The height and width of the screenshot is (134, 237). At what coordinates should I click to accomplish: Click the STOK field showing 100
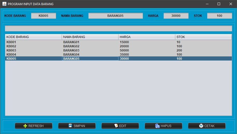point(219,16)
